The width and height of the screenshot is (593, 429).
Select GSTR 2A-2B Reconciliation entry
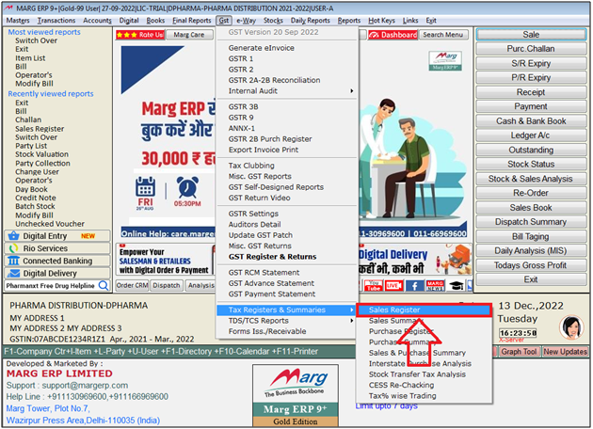point(274,80)
